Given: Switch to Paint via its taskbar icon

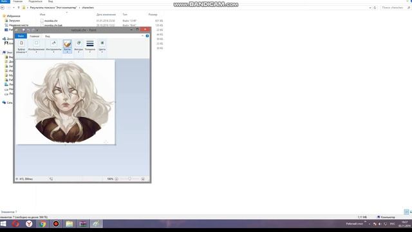Looking at the screenshot, I should (96, 224).
